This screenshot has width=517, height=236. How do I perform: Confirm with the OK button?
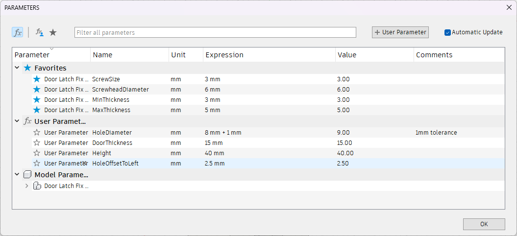[x=484, y=224]
